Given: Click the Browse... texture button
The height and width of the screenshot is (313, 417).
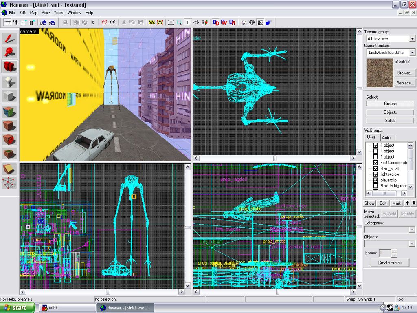Looking at the screenshot, I should pyautogui.click(x=405, y=73).
